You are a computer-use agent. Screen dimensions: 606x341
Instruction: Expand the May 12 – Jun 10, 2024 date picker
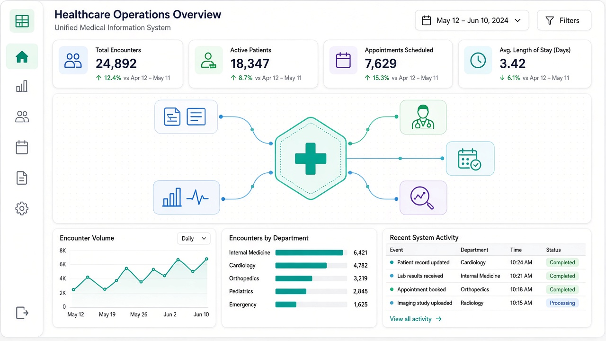472,20
